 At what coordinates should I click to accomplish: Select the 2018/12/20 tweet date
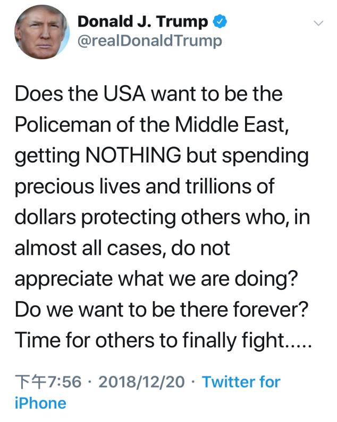pyautogui.click(x=142, y=382)
